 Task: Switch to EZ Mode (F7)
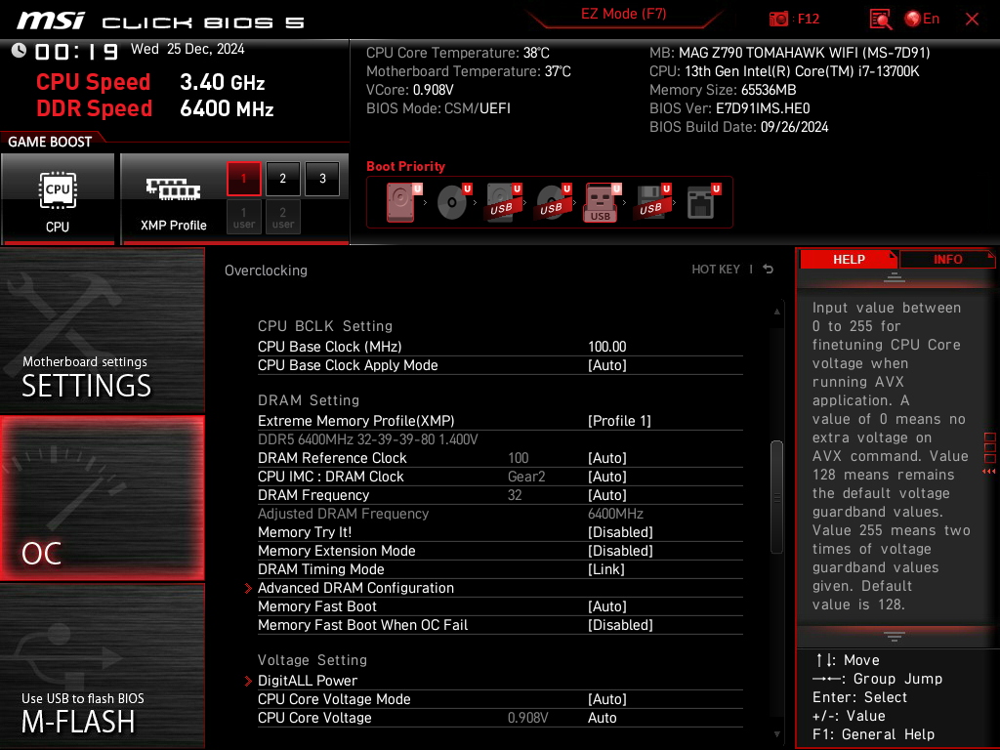623,14
